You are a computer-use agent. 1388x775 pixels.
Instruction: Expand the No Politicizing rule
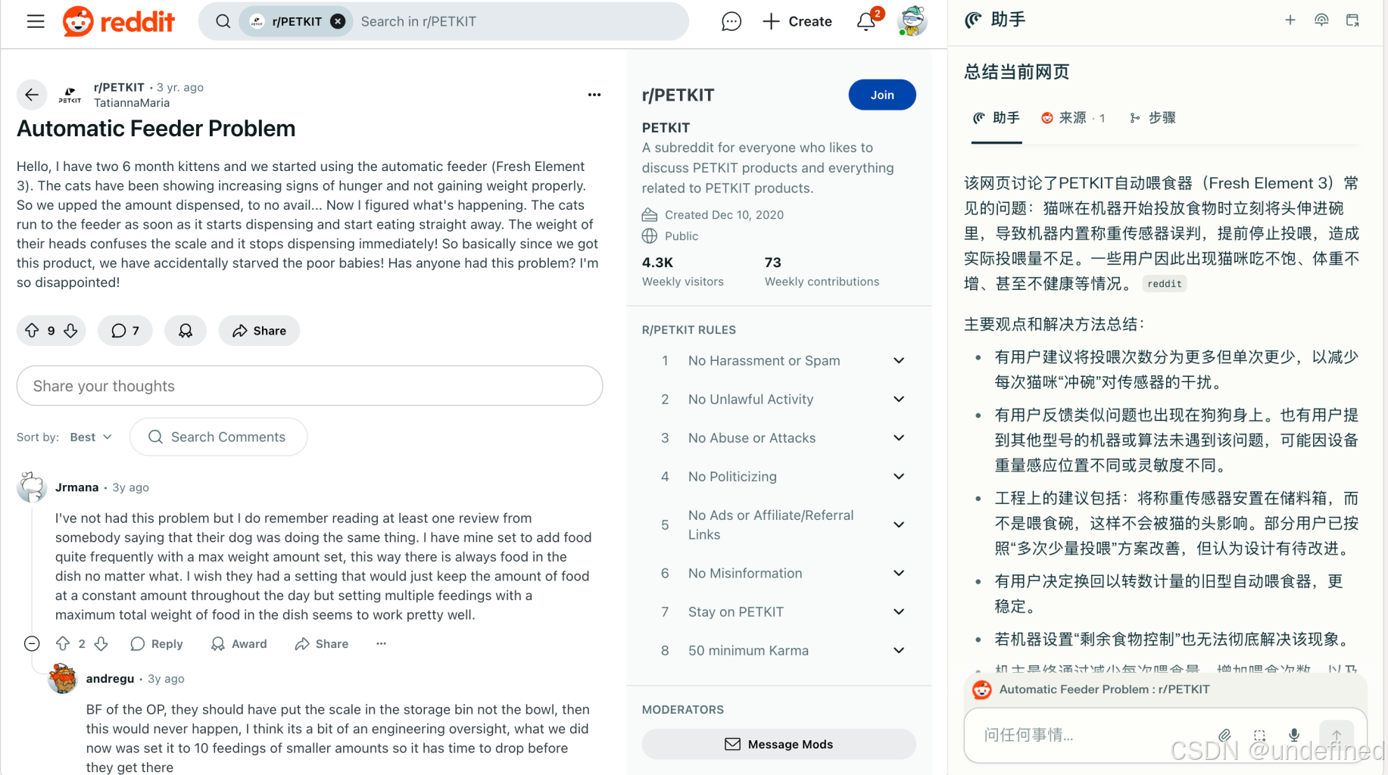pyautogui.click(x=899, y=476)
